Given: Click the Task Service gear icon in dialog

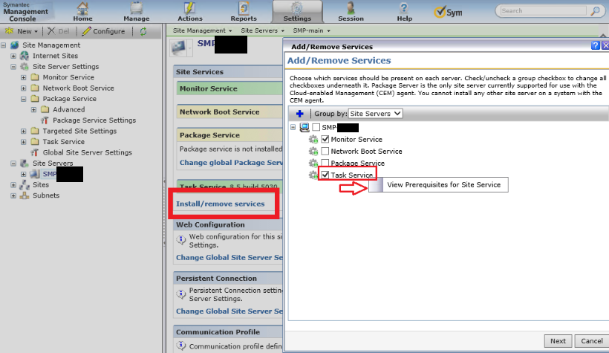Looking at the screenshot, I should [313, 175].
